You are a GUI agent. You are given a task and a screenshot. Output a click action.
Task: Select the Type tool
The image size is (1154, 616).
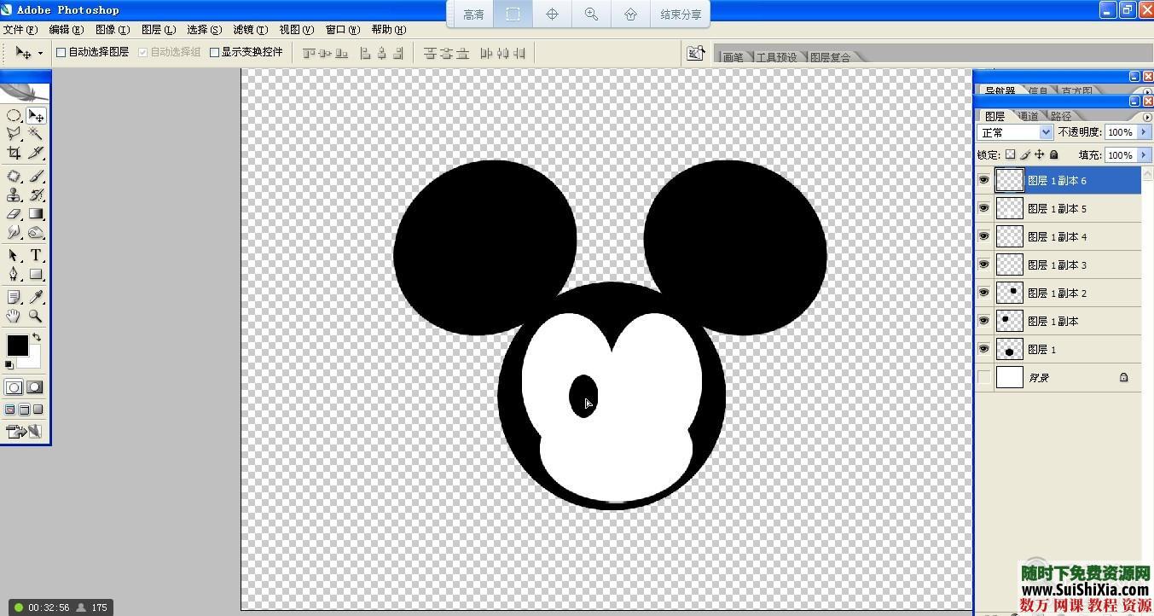(36, 256)
